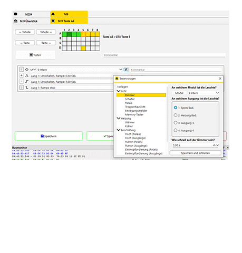Screen dimensions: 242x253
Task: Collapse the Licht tree group
Action: coord(119,91)
